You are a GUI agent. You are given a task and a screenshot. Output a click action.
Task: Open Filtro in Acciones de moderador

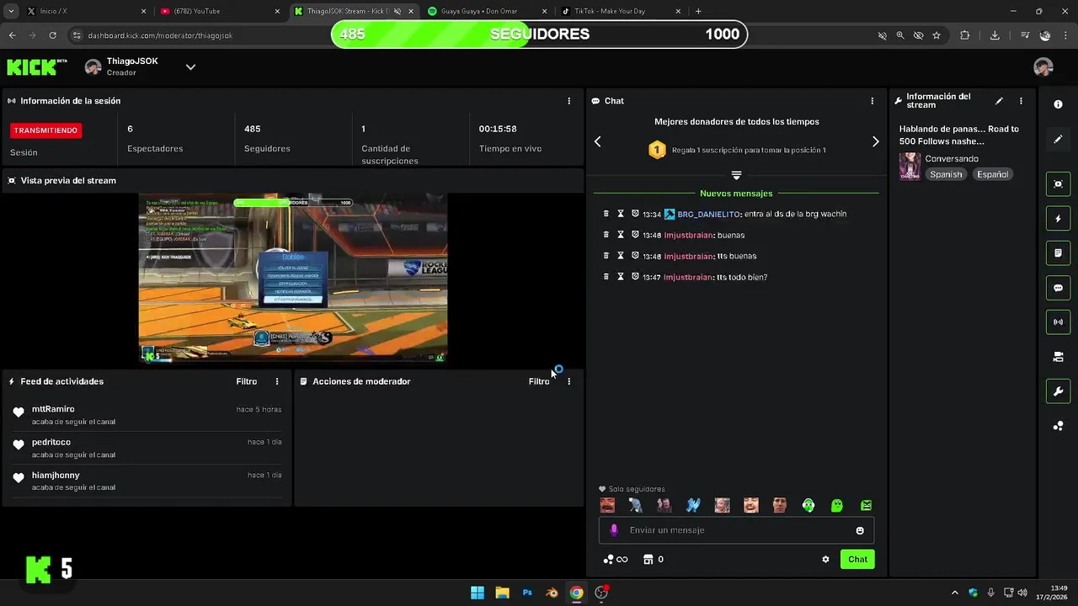(539, 381)
